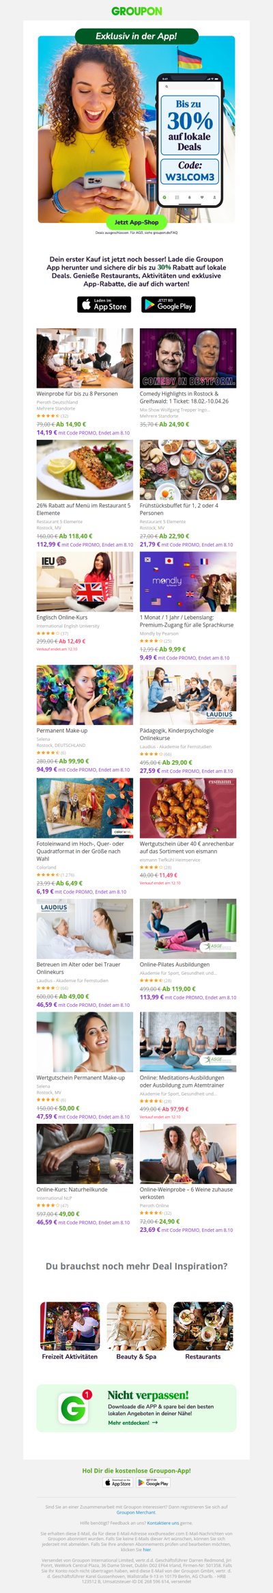Click the small App Store badge in footer
273x1593 pixels.
117,1483
